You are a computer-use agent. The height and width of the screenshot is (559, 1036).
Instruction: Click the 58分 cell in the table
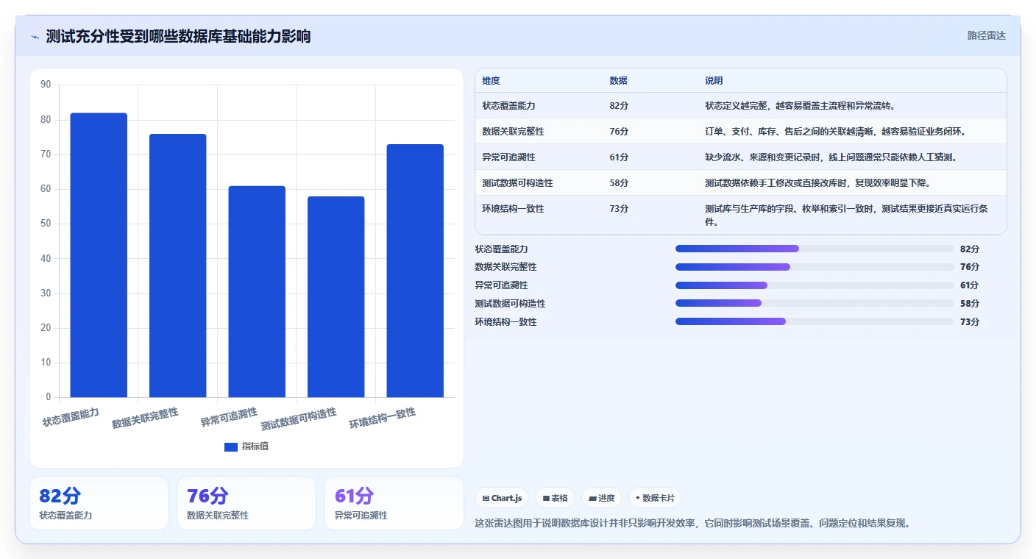[619, 183]
